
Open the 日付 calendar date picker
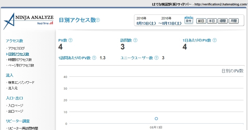click(188, 20)
